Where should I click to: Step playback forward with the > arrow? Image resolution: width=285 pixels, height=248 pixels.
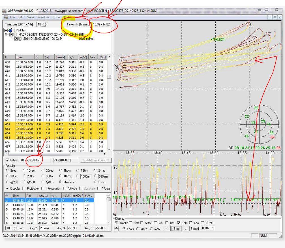pyautogui.click(x=186, y=228)
